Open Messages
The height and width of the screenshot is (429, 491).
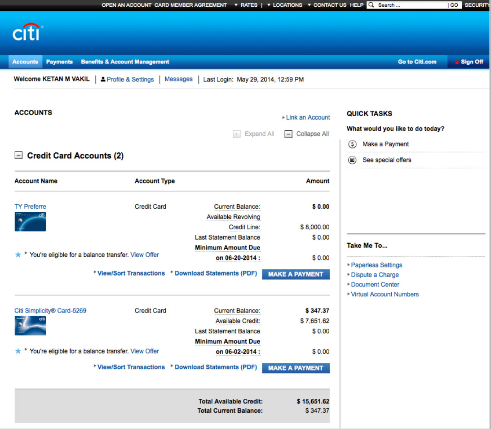tap(178, 79)
